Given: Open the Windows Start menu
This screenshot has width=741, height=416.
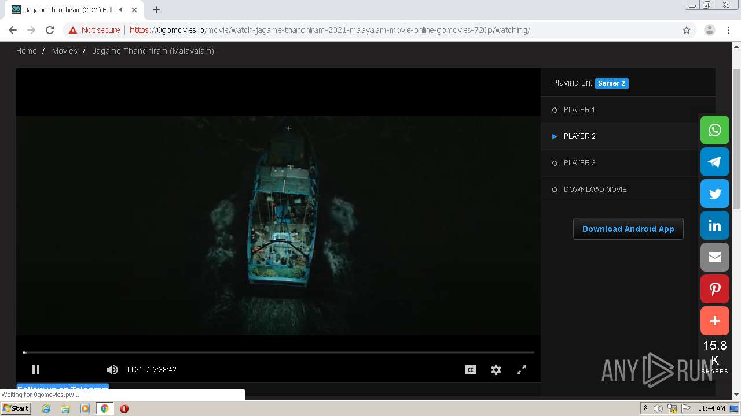Looking at the screenshot, I should coord(16,408).
